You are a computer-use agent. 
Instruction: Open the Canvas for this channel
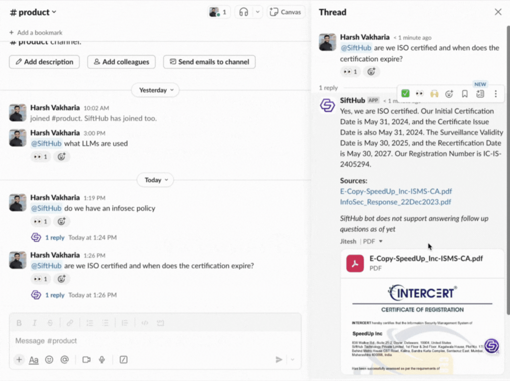coord(286,12)
